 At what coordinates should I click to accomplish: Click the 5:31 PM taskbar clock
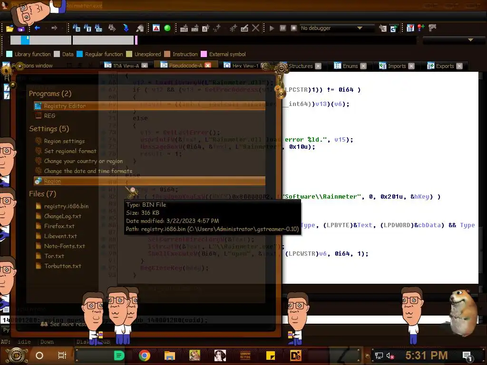tap(427, 355)
